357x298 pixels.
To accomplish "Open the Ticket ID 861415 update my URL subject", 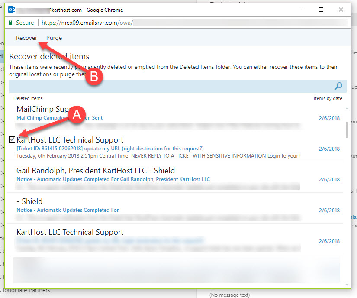I will coord(110,149).
